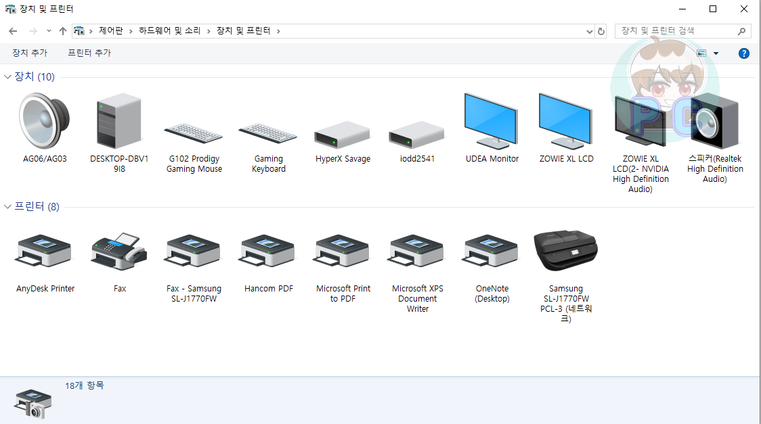
Task: Collapse the 장치 (10) group
Action: 7,76
